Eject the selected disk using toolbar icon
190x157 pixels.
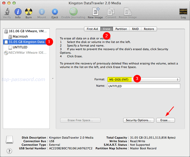point(54,12)
